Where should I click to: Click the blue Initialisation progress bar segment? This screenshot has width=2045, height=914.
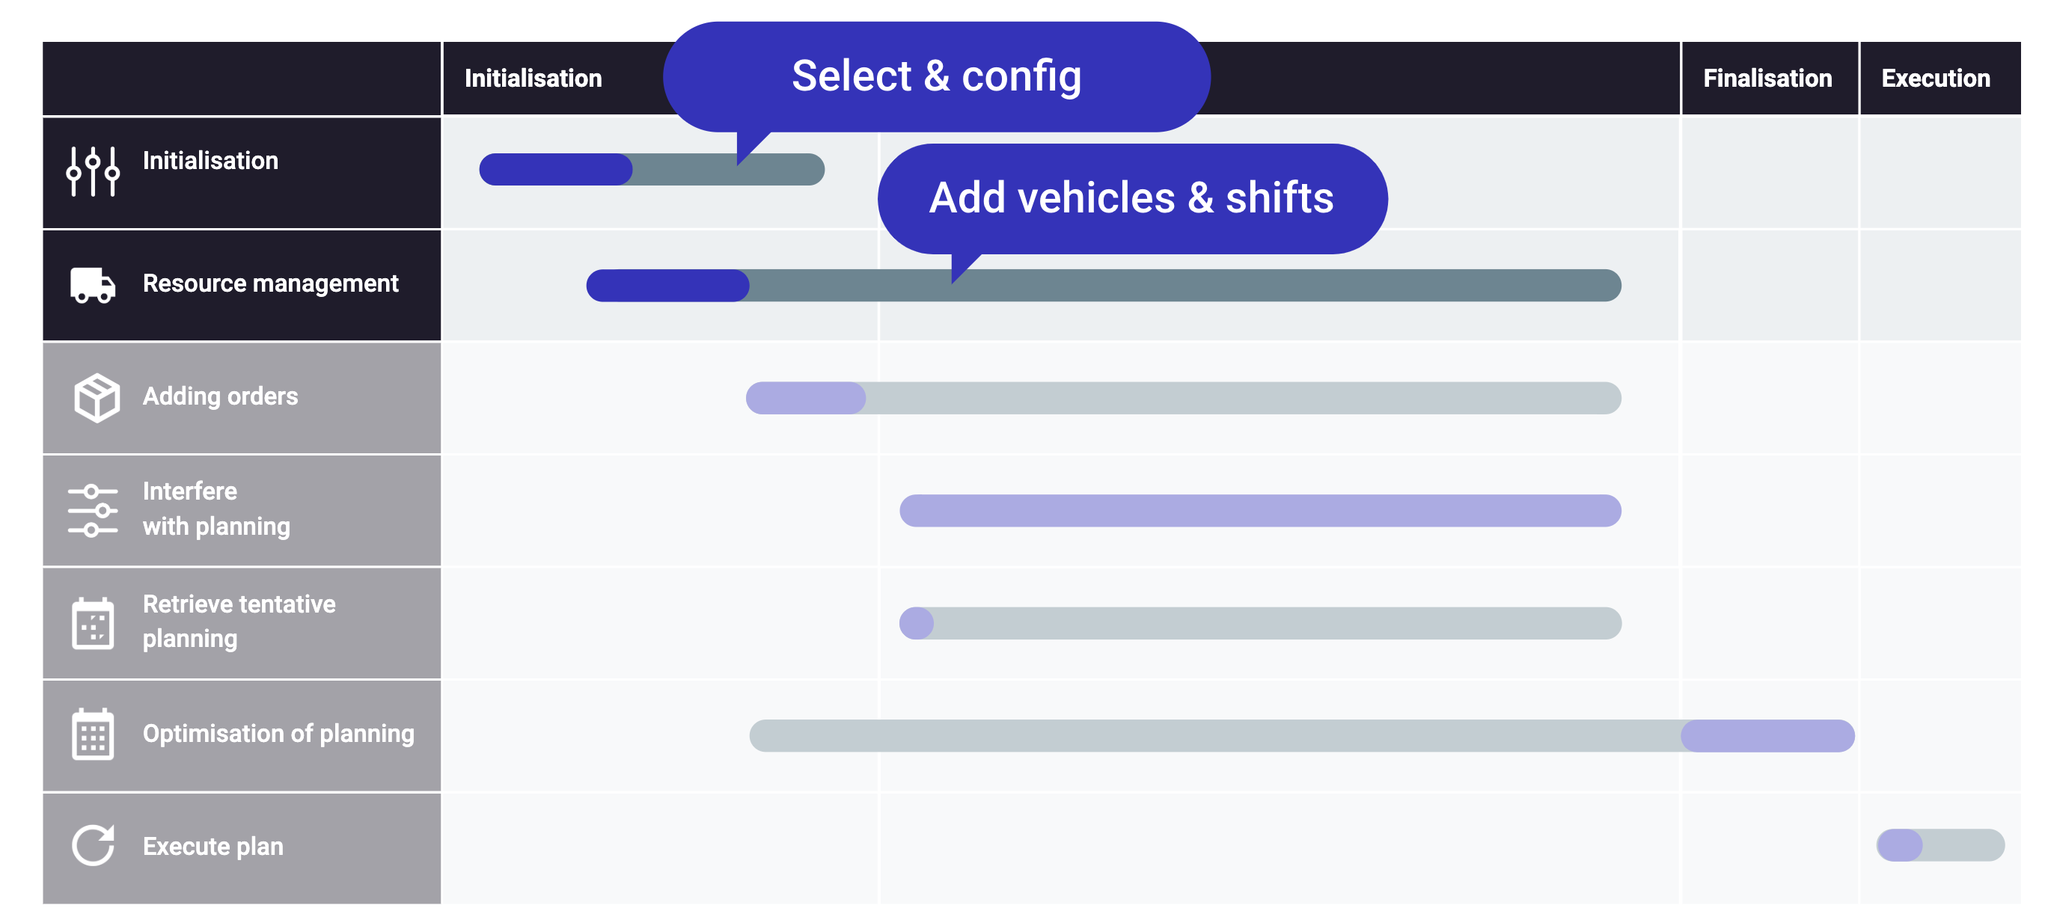(556, 170)
